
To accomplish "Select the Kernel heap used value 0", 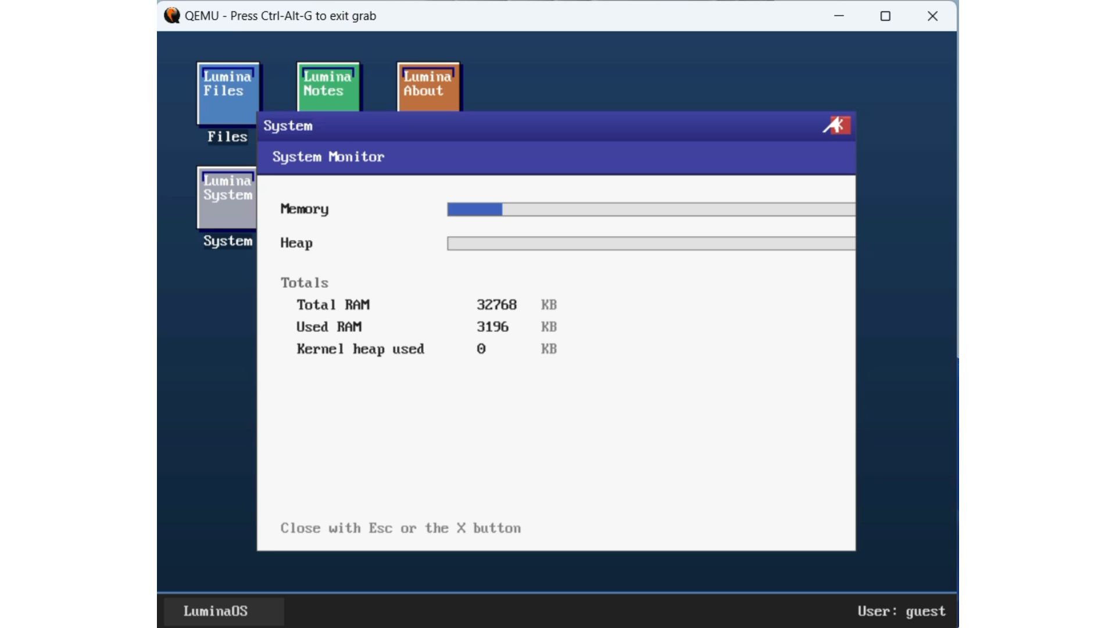I will 481,349.
